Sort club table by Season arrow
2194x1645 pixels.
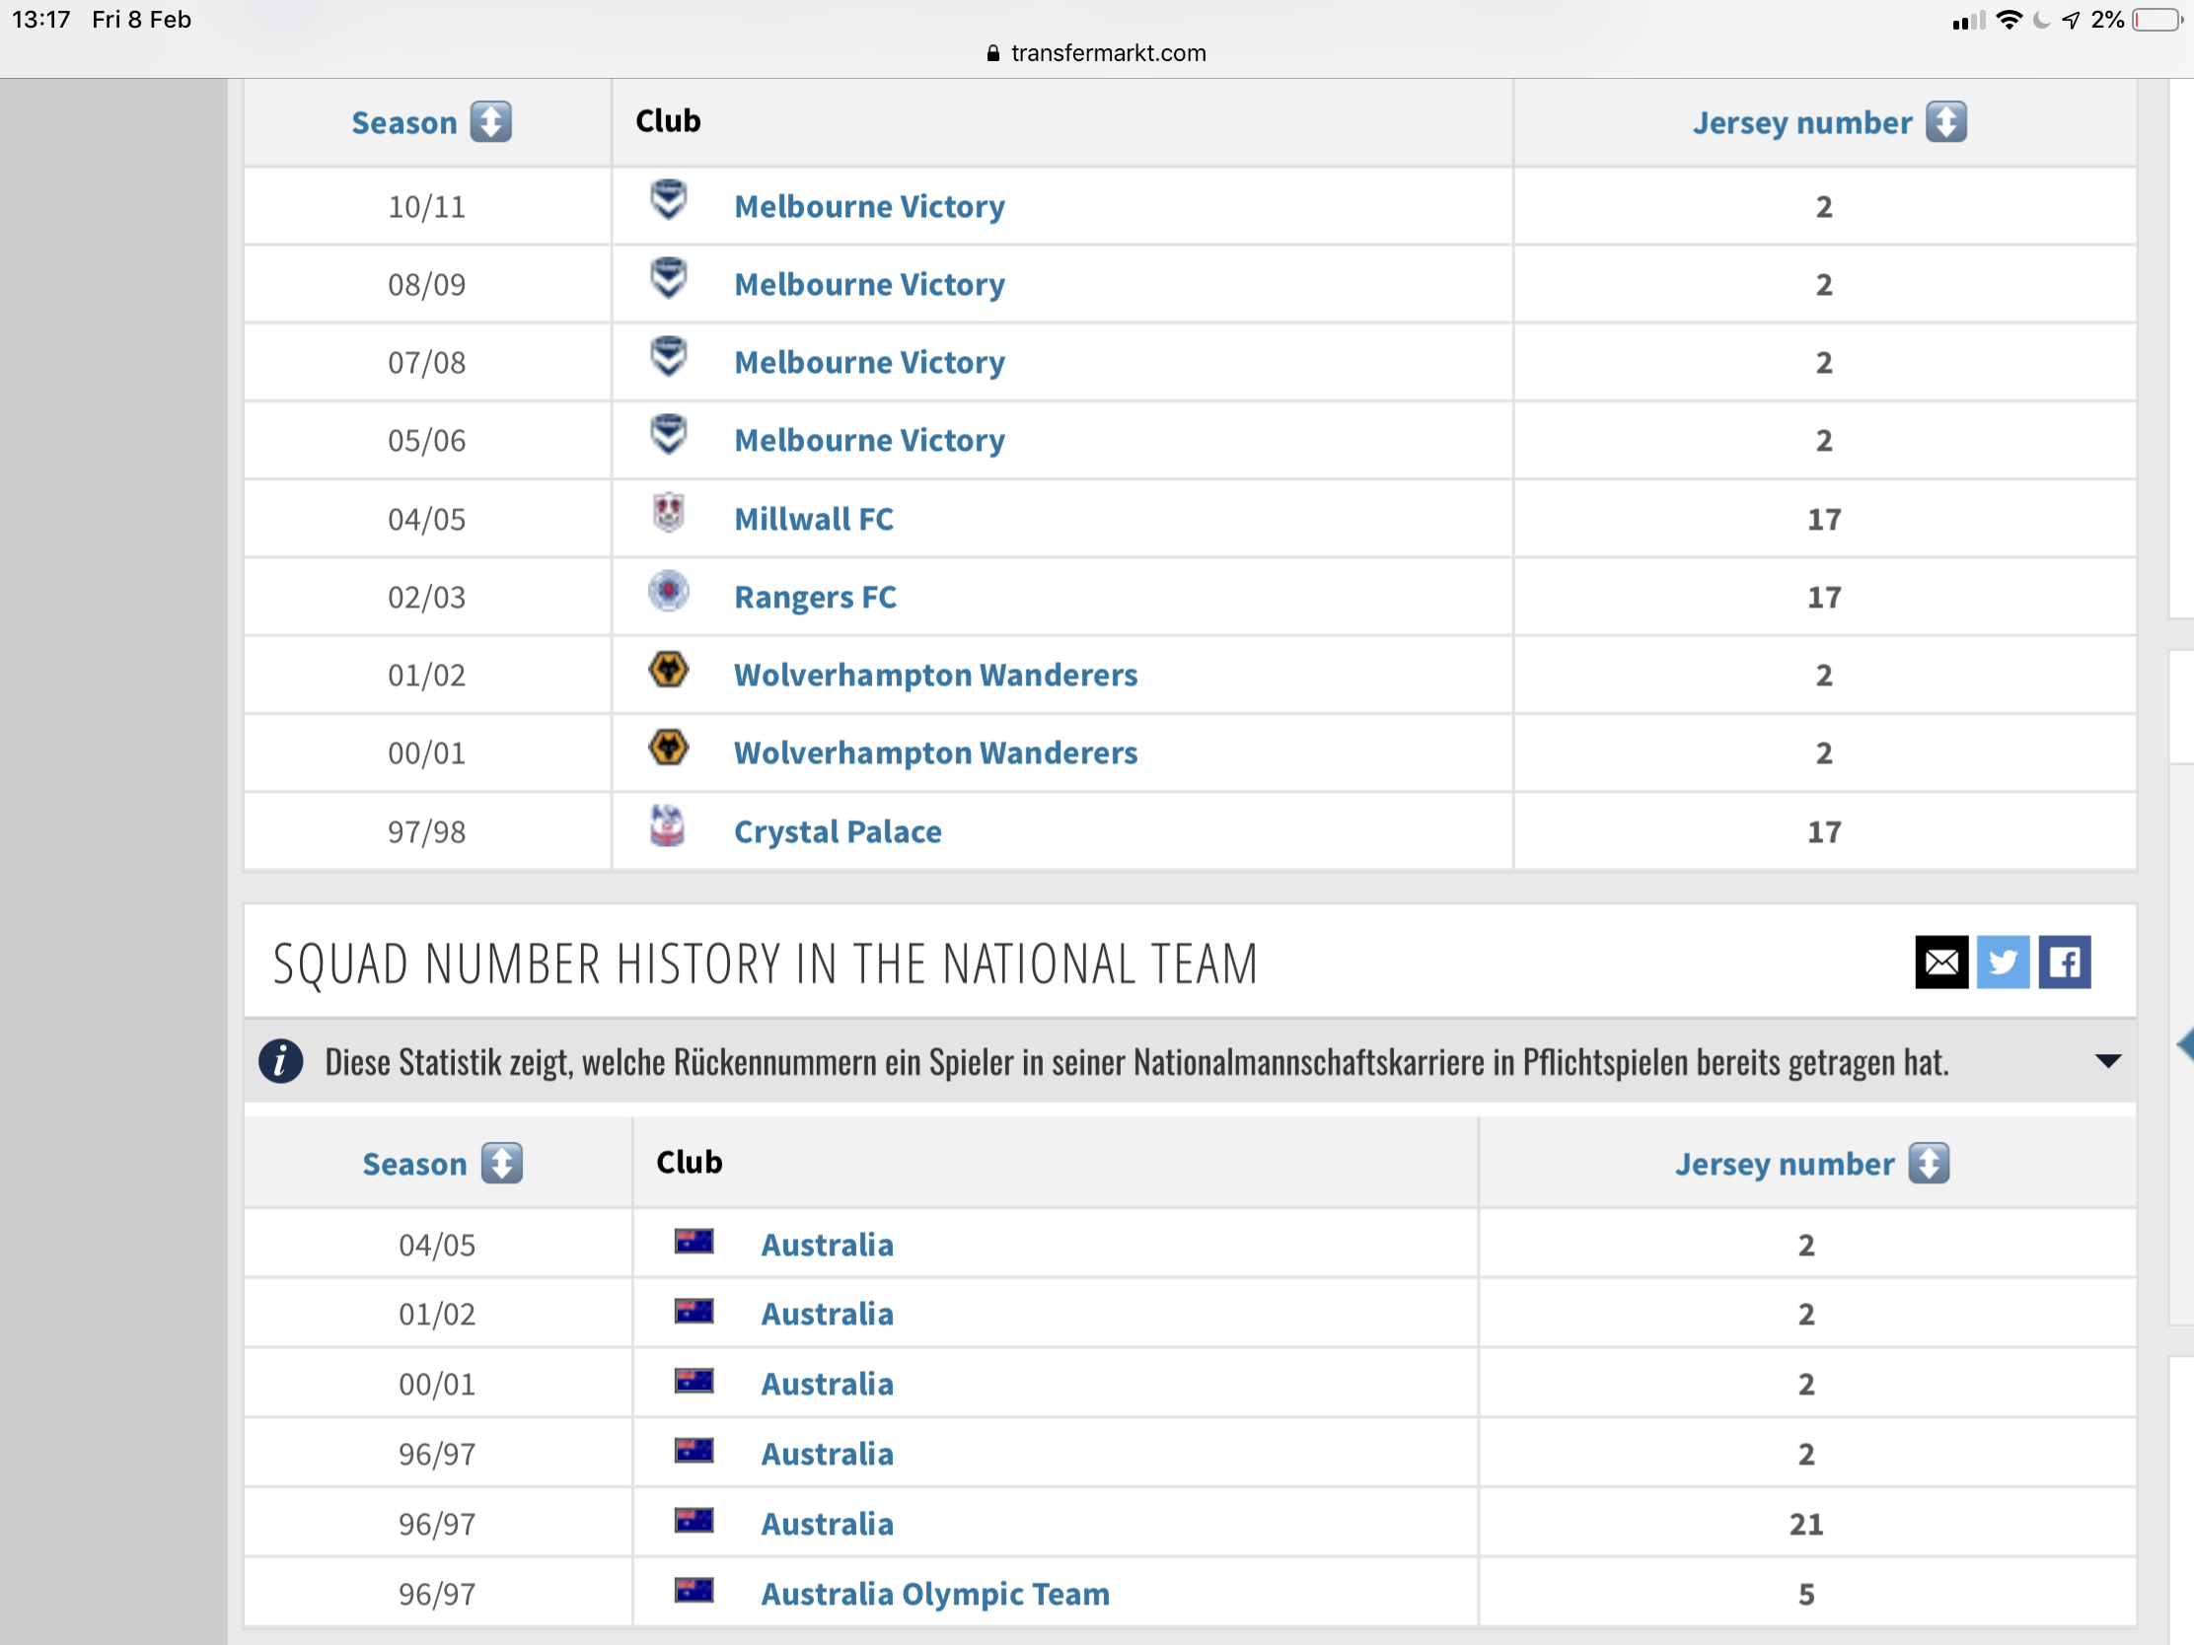[491, 122]
